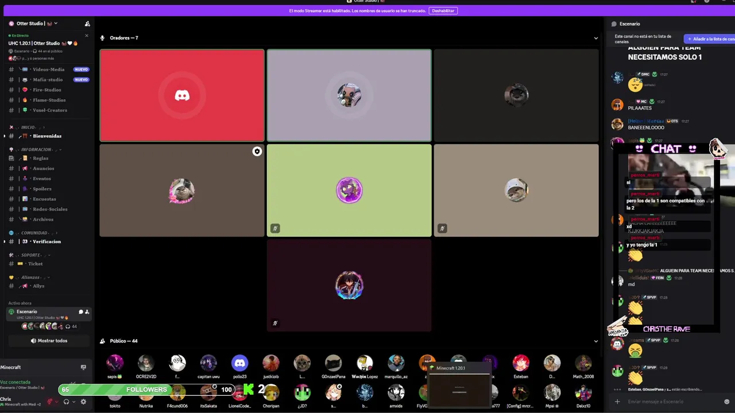The image size is (735, 413).
Task: Click Deshabilitar in the streamer mode banner
Action: click(x=443, y=10)
